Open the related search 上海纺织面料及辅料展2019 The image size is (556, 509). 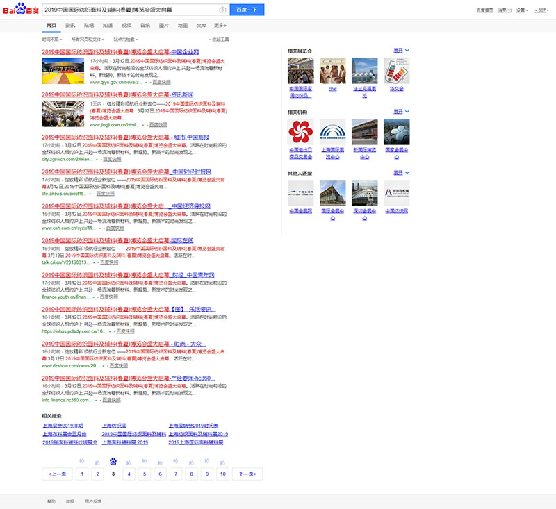198,434
